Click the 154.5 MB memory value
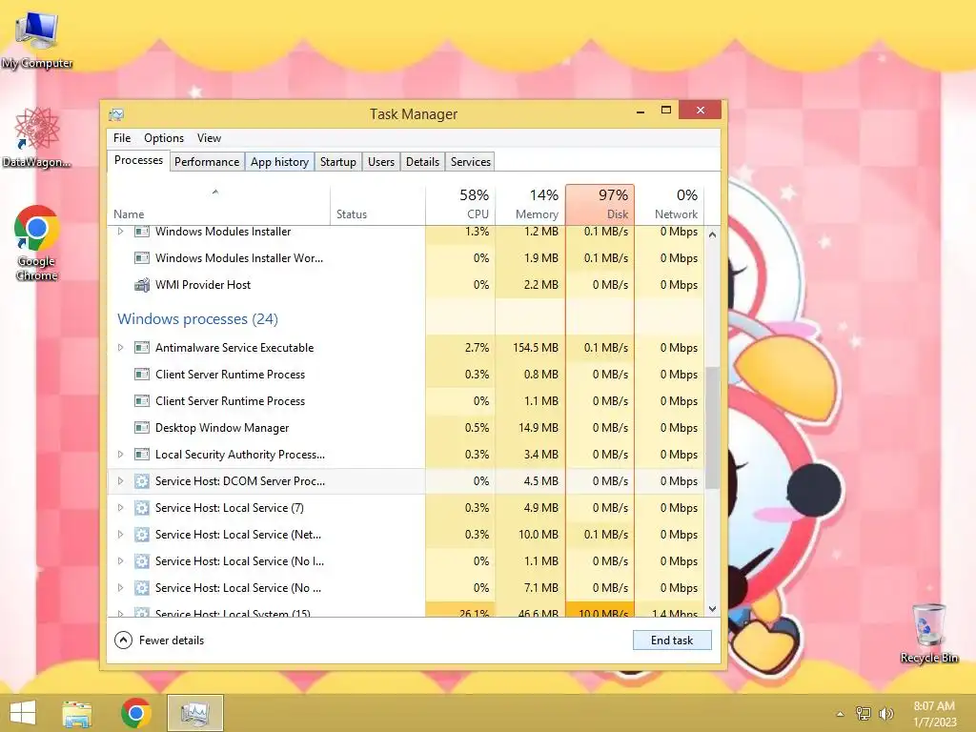 click(536, 348)
